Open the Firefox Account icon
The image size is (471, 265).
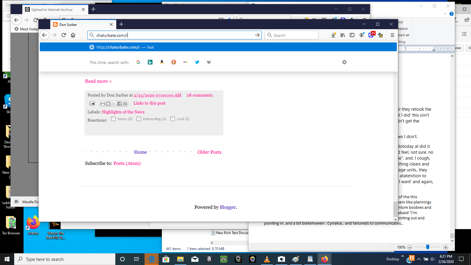[361, 35]
